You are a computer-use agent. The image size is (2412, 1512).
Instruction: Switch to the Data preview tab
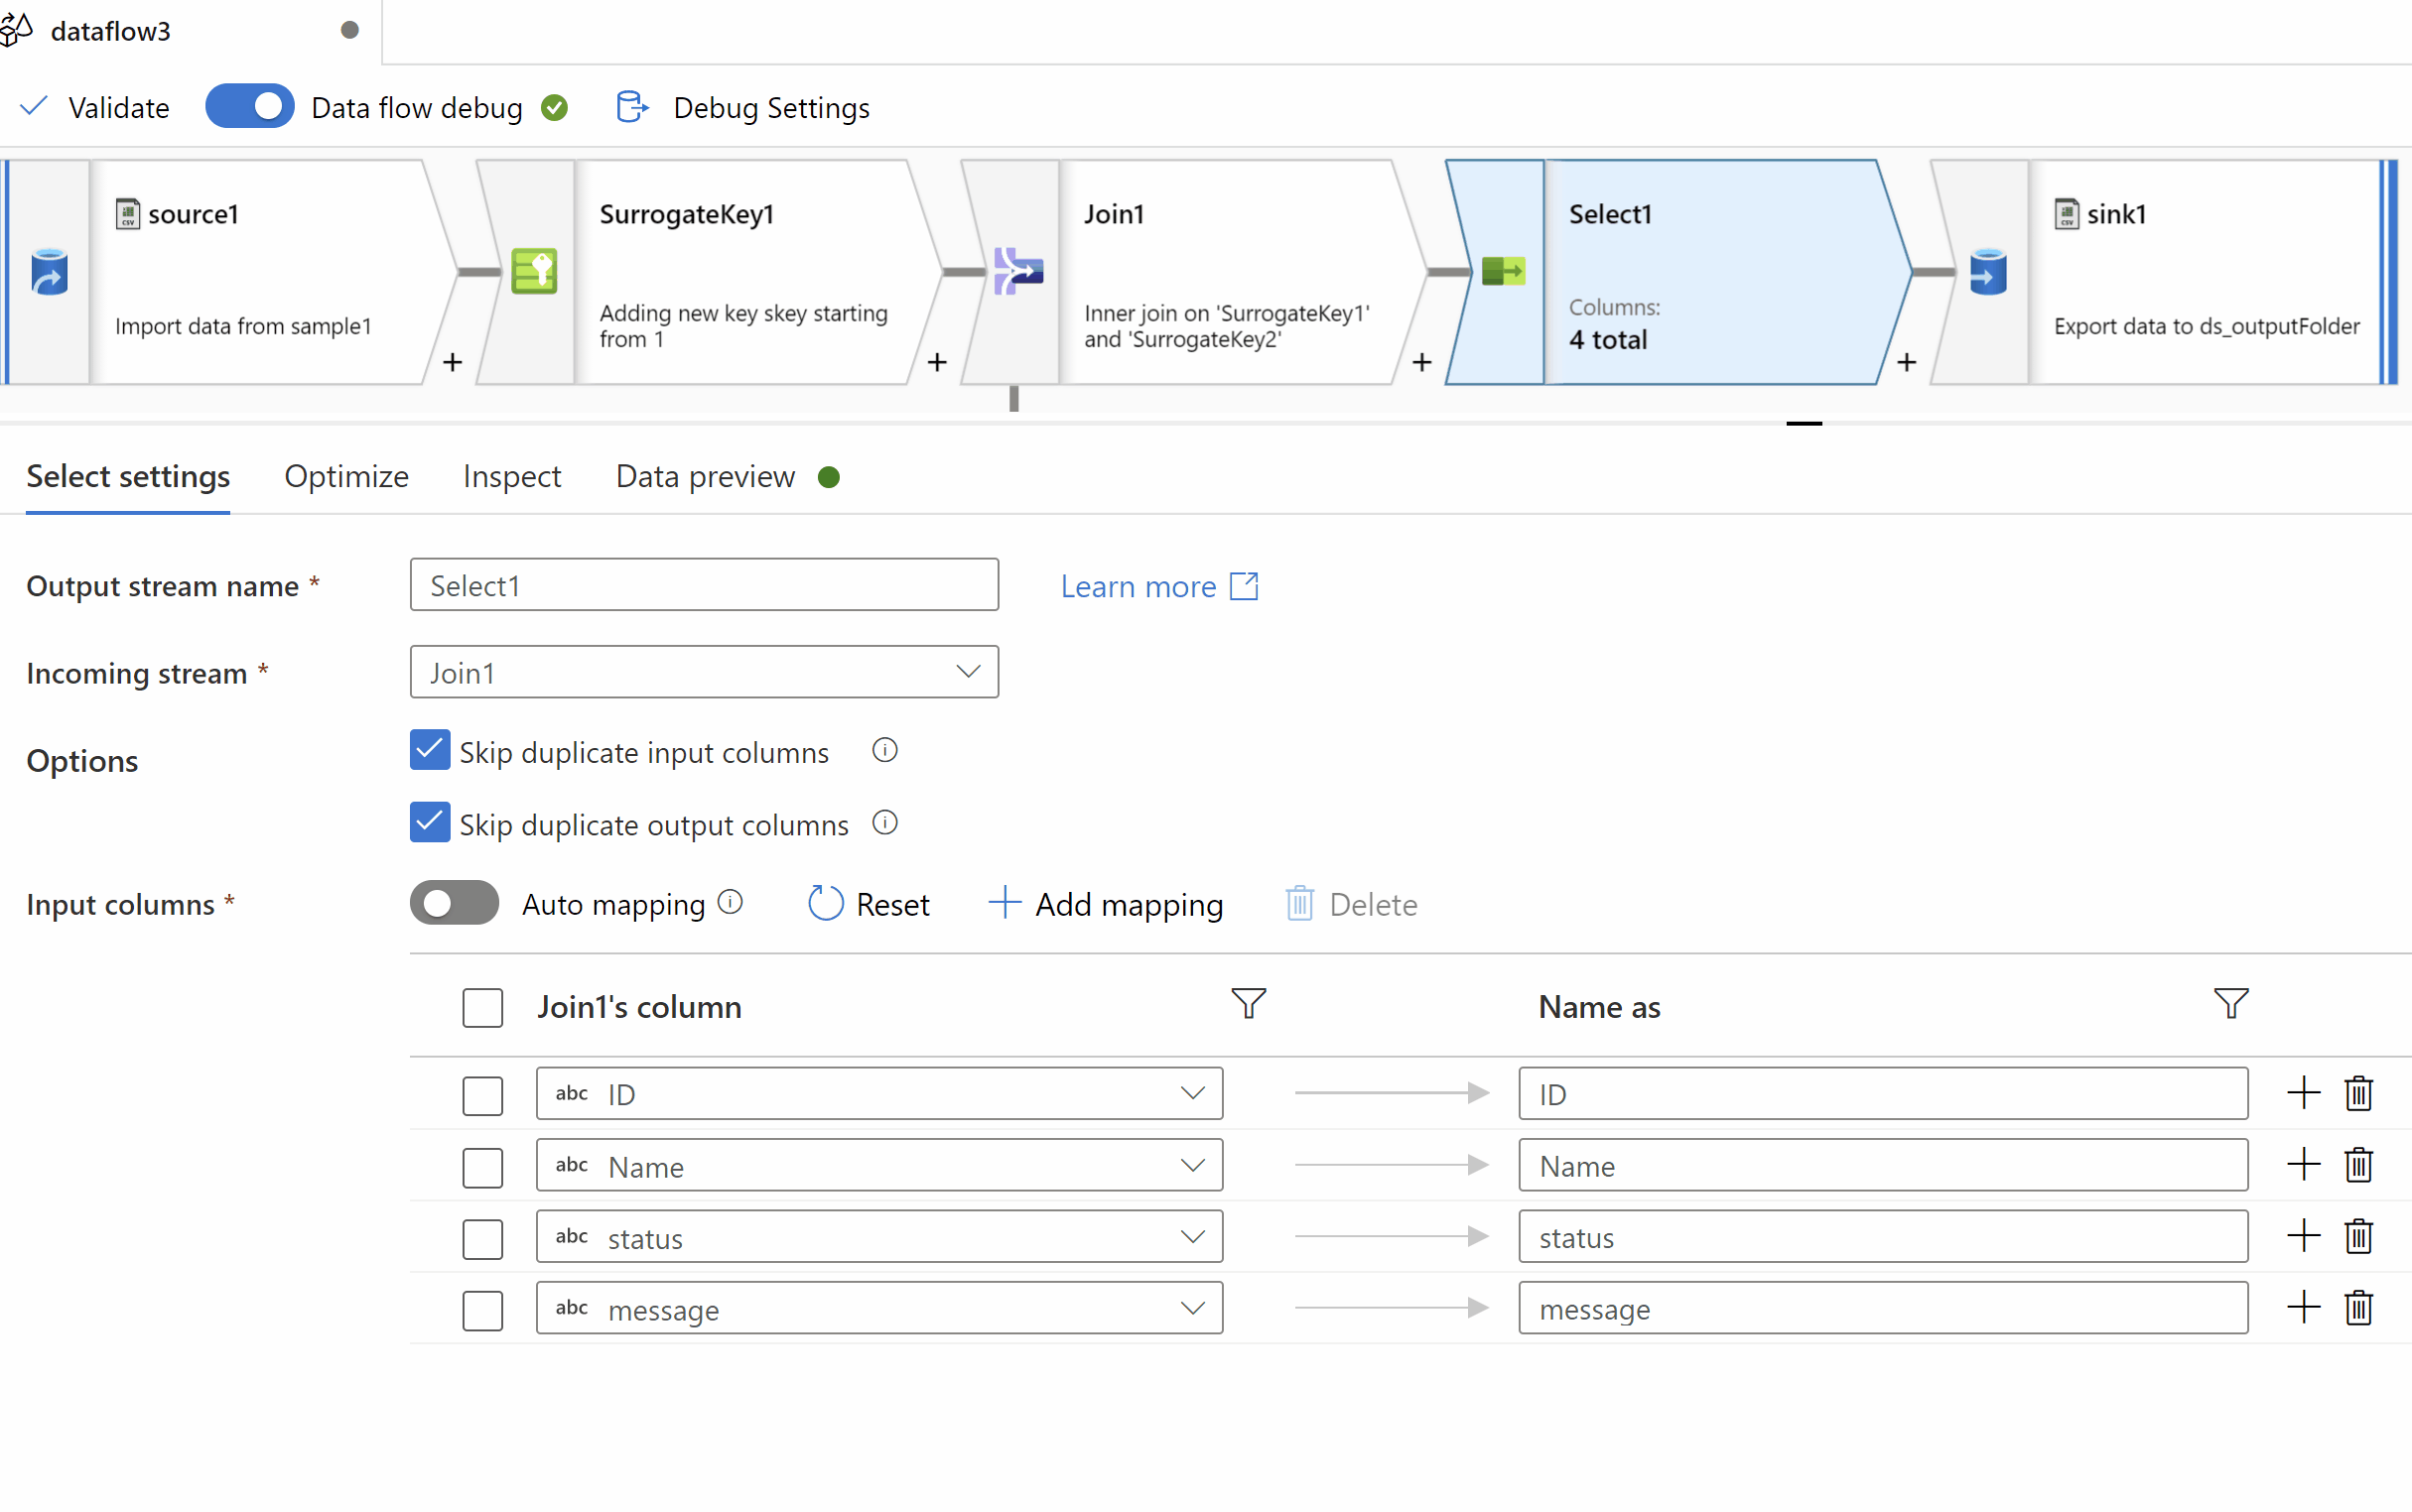[704, 475]
